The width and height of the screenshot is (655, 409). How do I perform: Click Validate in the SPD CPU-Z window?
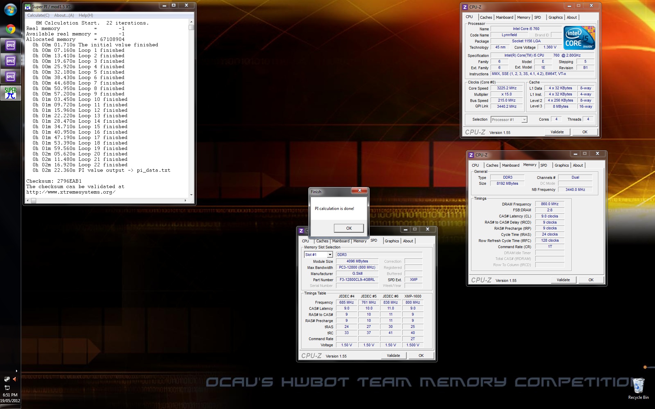(393, 355)
